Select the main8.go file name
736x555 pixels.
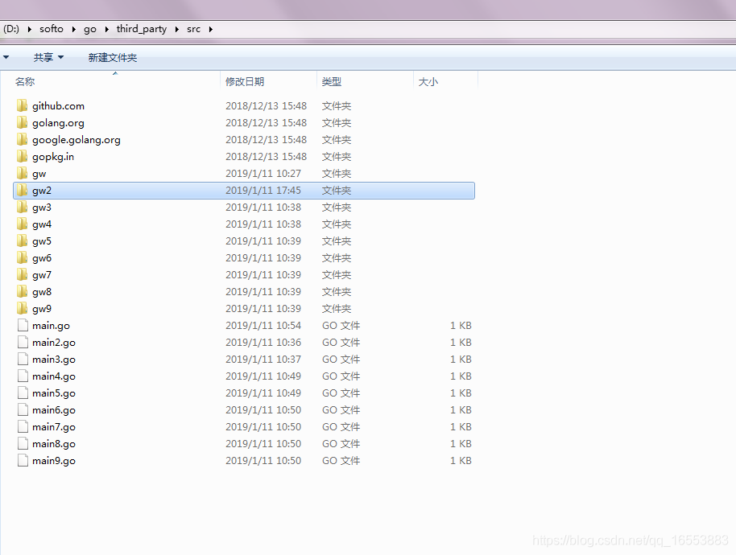(53, 443)
